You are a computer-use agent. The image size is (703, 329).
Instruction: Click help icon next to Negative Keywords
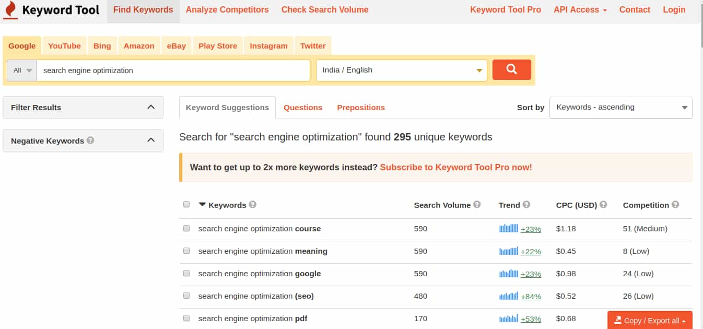pyautogui.click(x=90, y=140)
